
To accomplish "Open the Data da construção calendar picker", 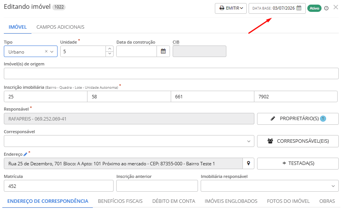I will pyautogui.click(x=163, y=51).
